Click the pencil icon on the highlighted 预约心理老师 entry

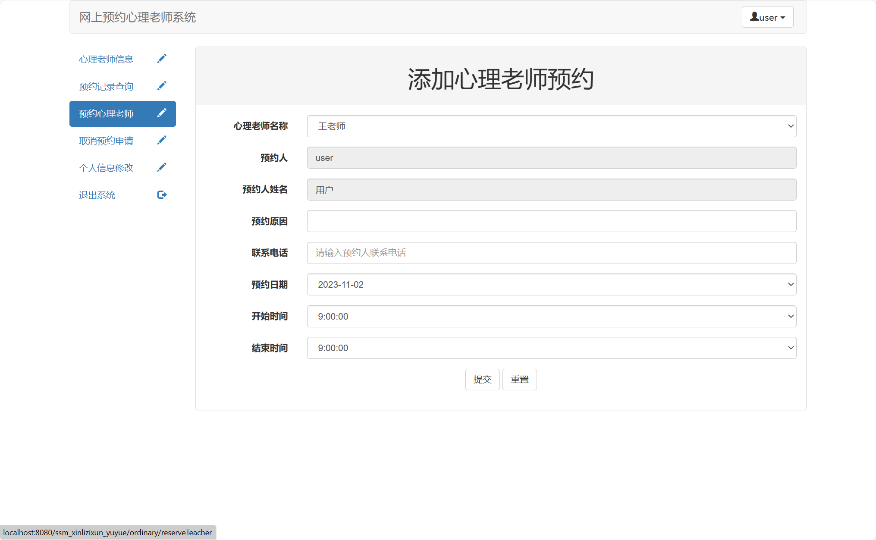[x=162, y=113]
